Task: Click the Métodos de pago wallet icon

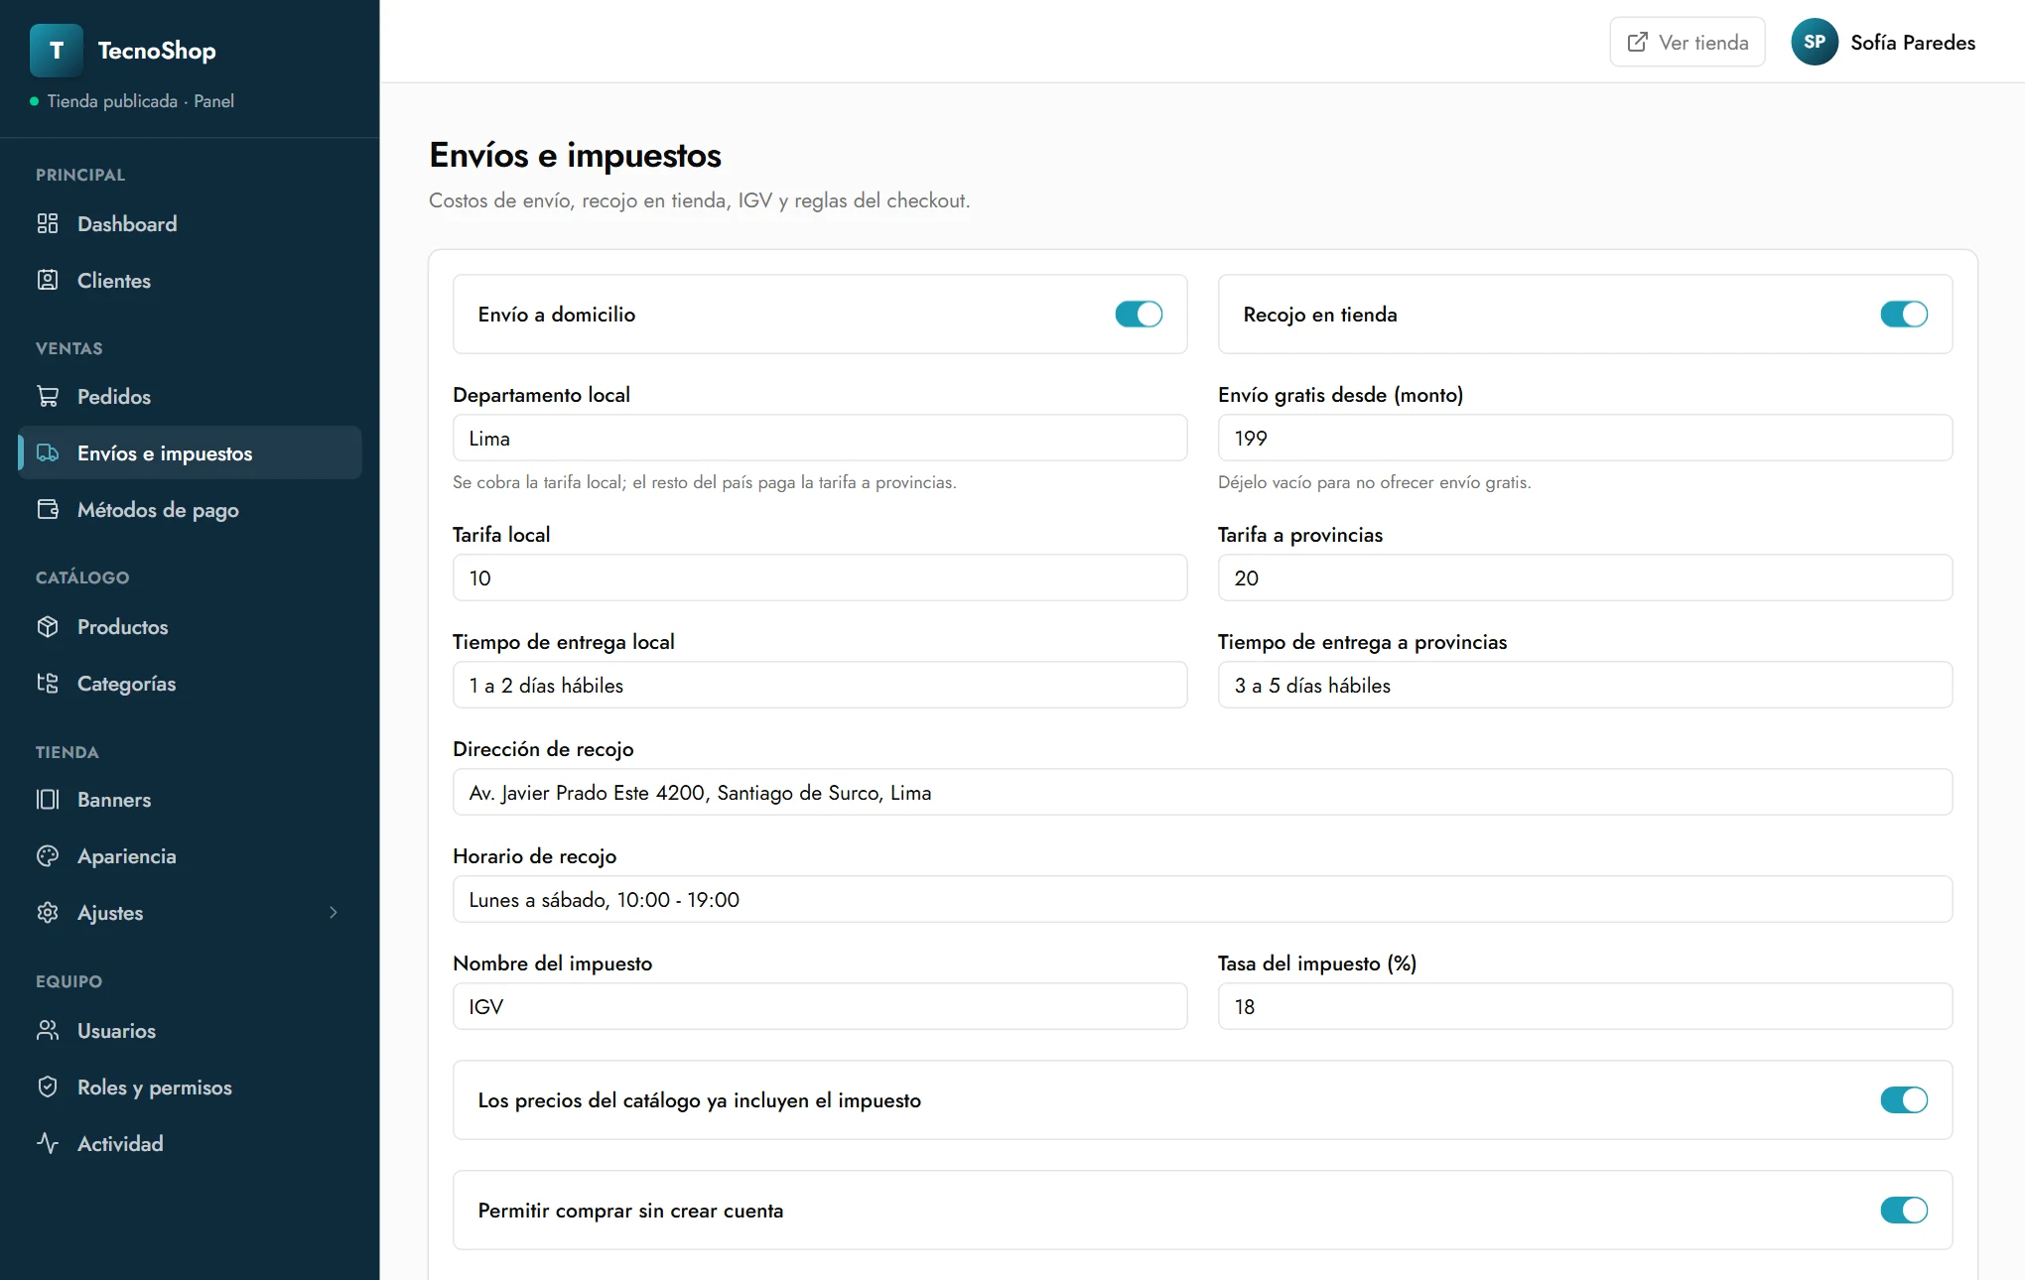Action: [48, 509]
